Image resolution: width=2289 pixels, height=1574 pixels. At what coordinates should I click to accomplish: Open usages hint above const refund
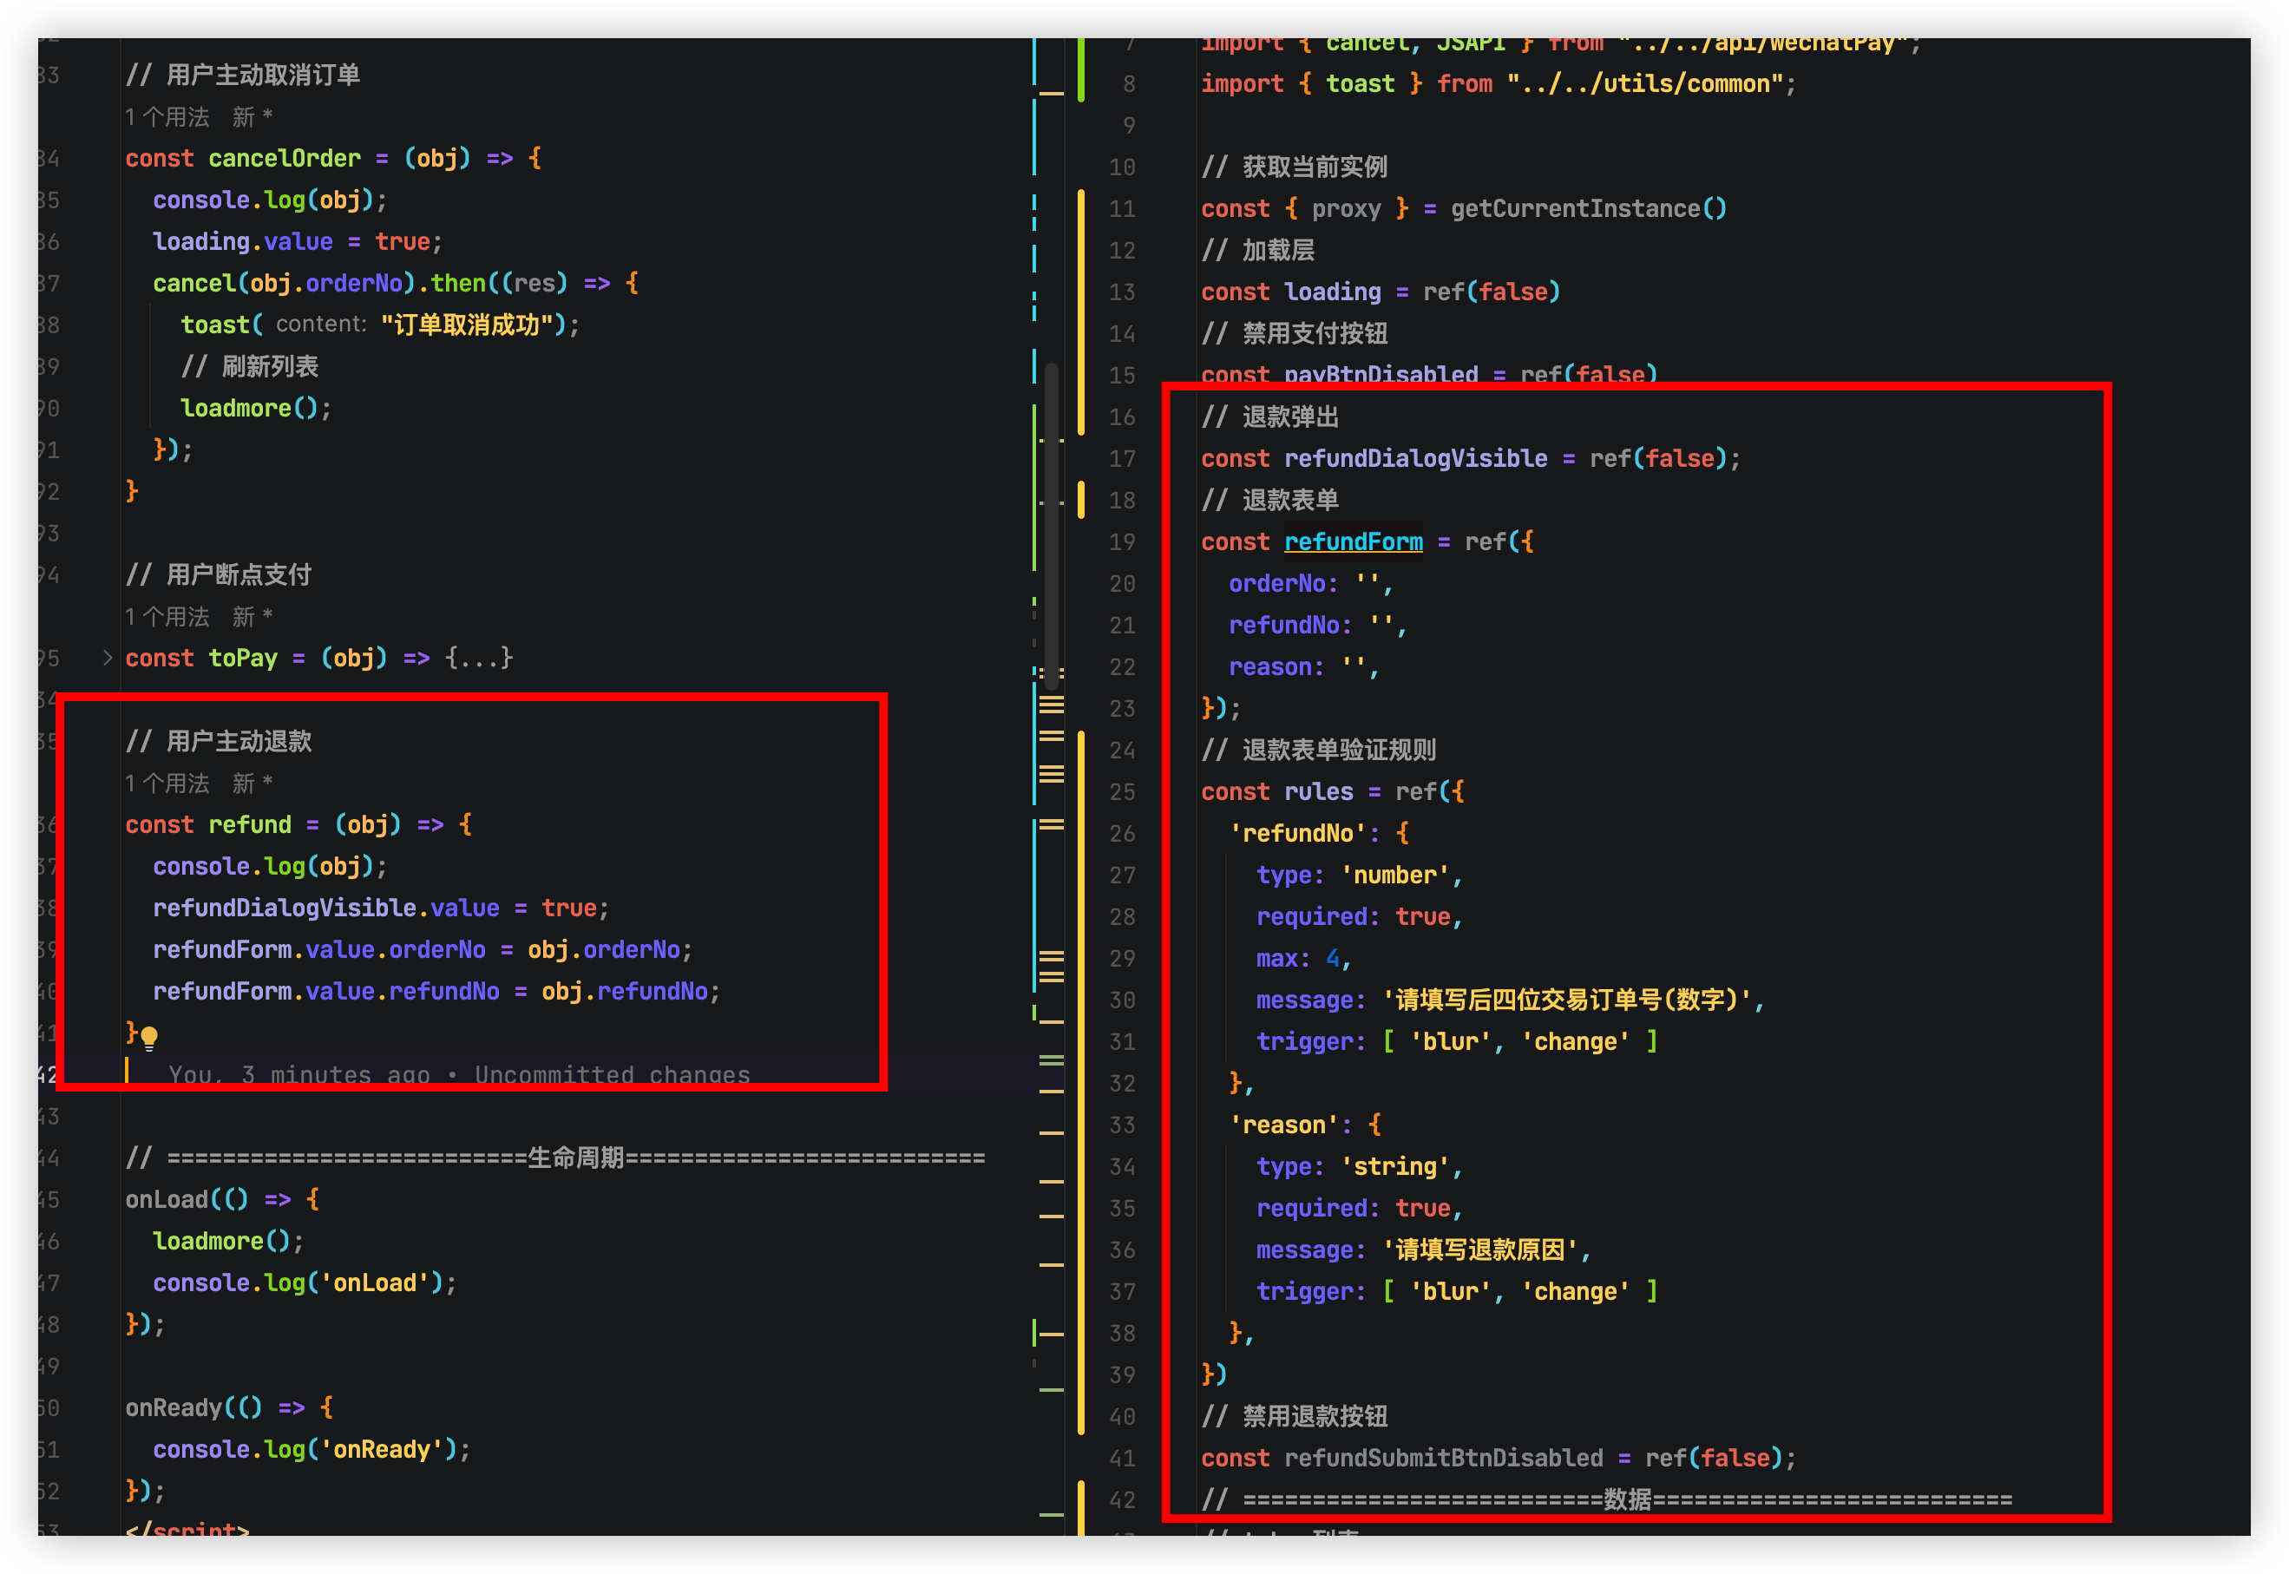click(x=167, y=784)
